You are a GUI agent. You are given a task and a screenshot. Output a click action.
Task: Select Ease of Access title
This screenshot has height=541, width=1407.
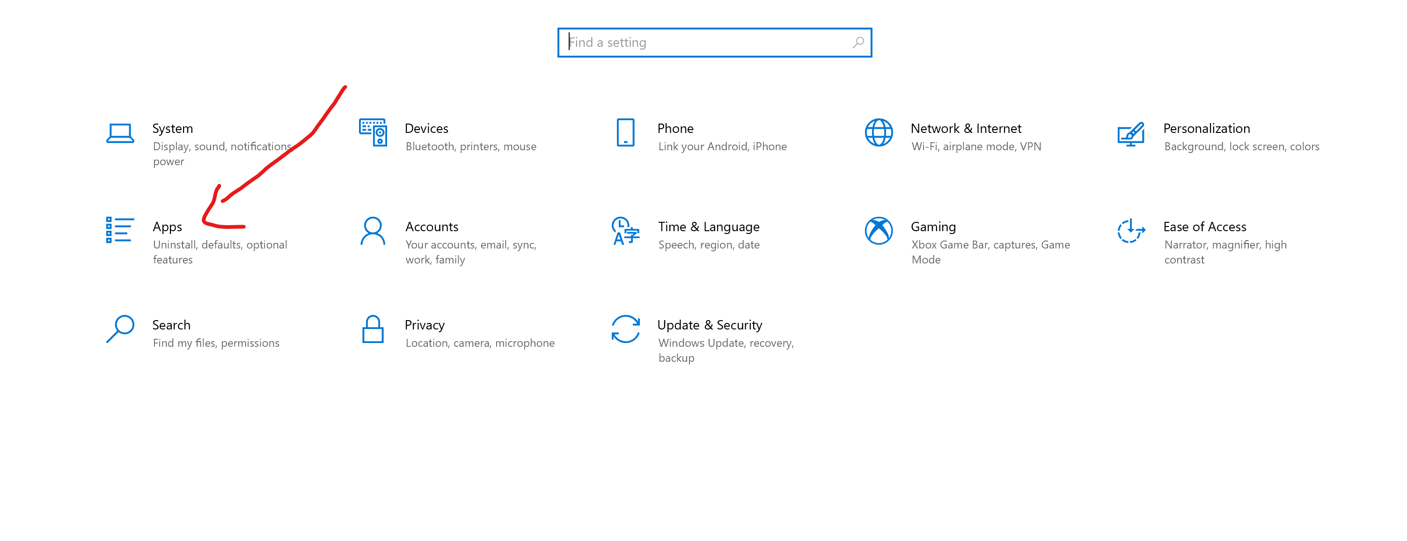(x=1204, y=227)
